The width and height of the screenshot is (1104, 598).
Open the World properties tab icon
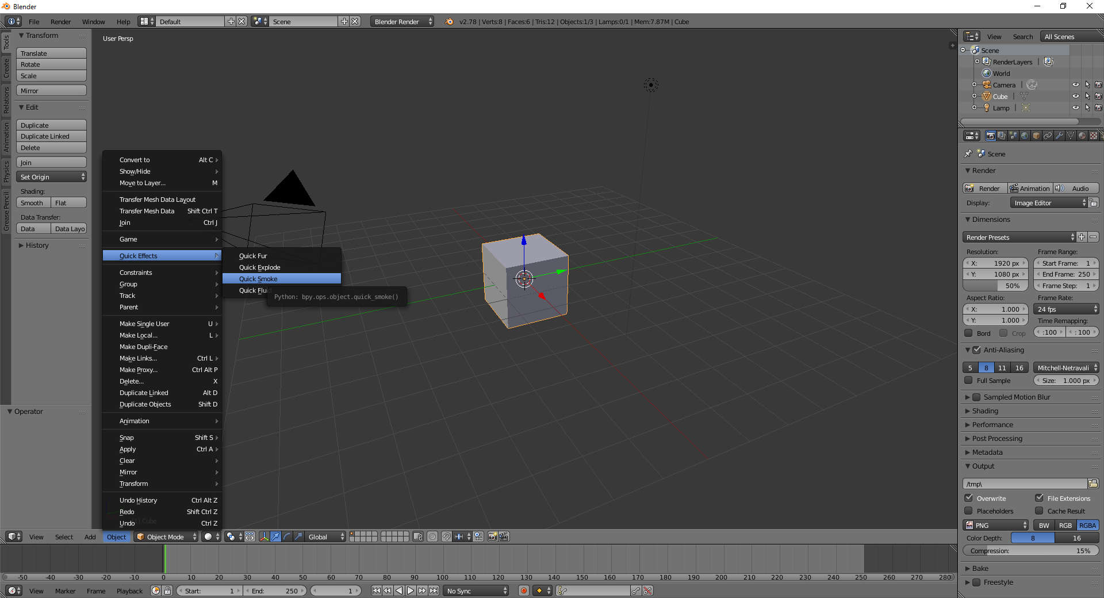tap(1025, 136)
